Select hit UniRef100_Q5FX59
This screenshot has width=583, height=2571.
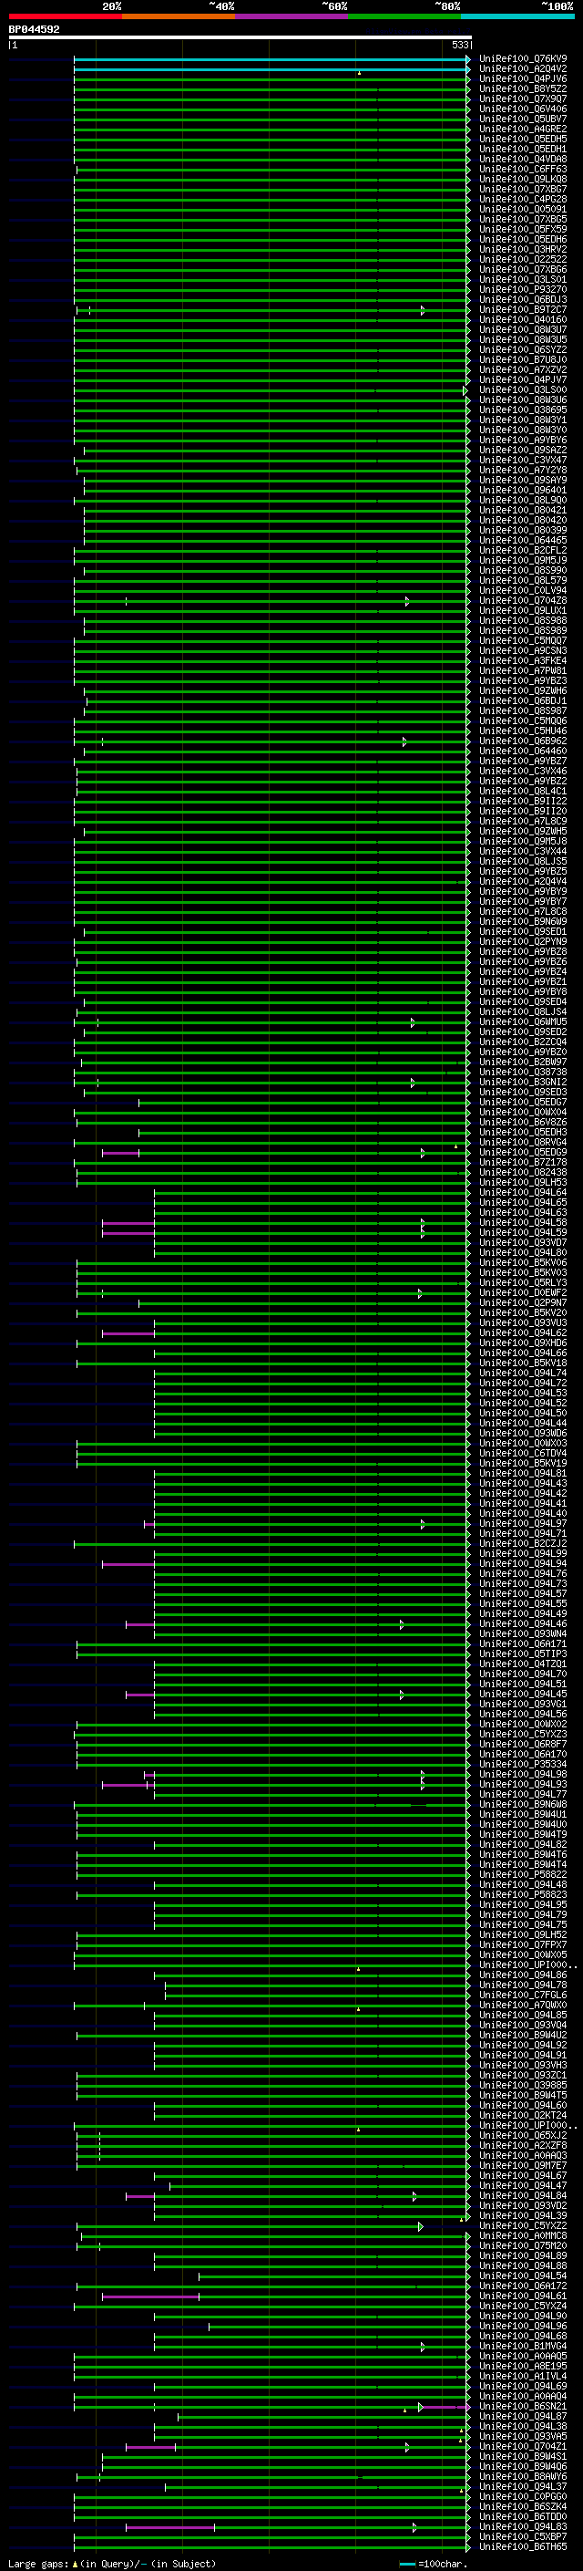(x=522, y=230)
